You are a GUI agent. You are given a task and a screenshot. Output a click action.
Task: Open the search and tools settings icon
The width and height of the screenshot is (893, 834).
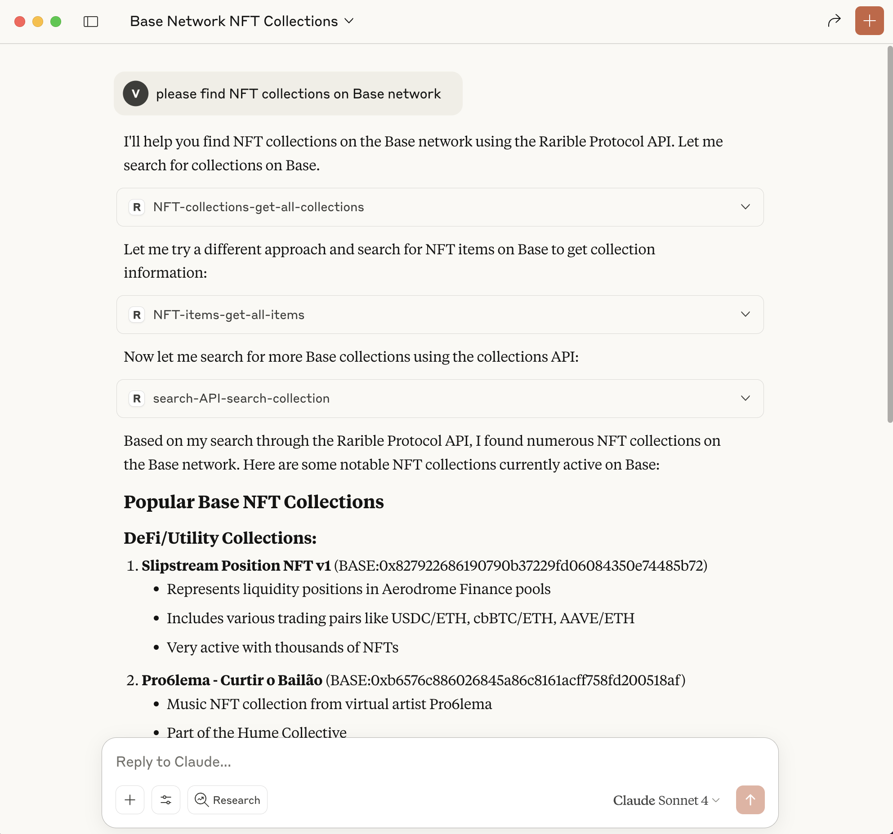tap(166, 800)
